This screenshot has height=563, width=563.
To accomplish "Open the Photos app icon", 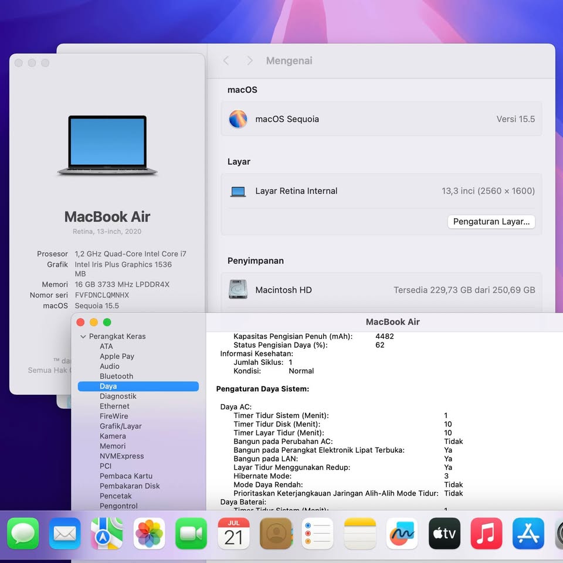I will coord(149,533).
